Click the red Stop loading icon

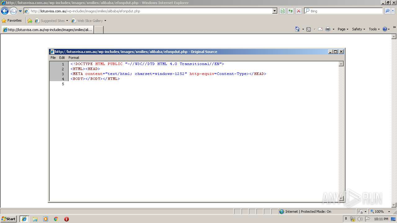pos(299,11)
